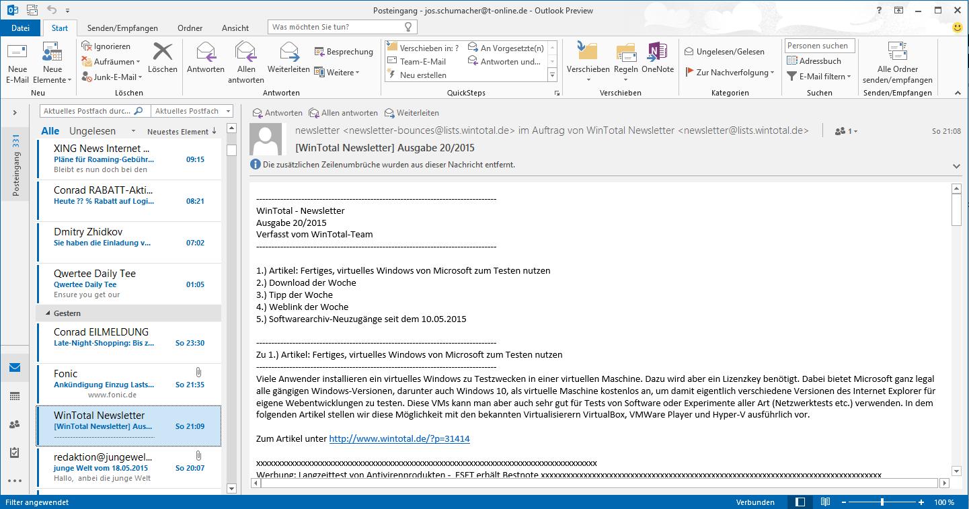This screenshot has height=509, width=969.
Task: Open the People contacts view icon
Action: 15,424
